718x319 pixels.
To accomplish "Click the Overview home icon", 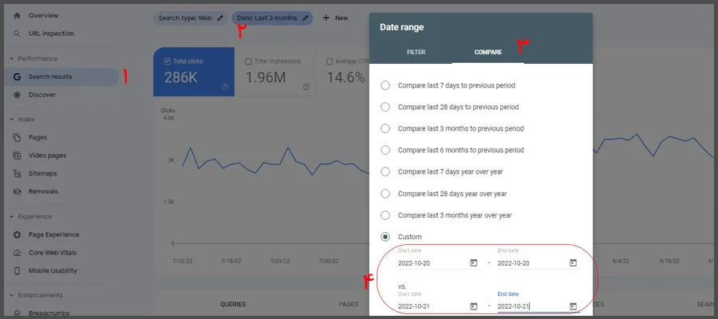I will (x=17, y=16).
